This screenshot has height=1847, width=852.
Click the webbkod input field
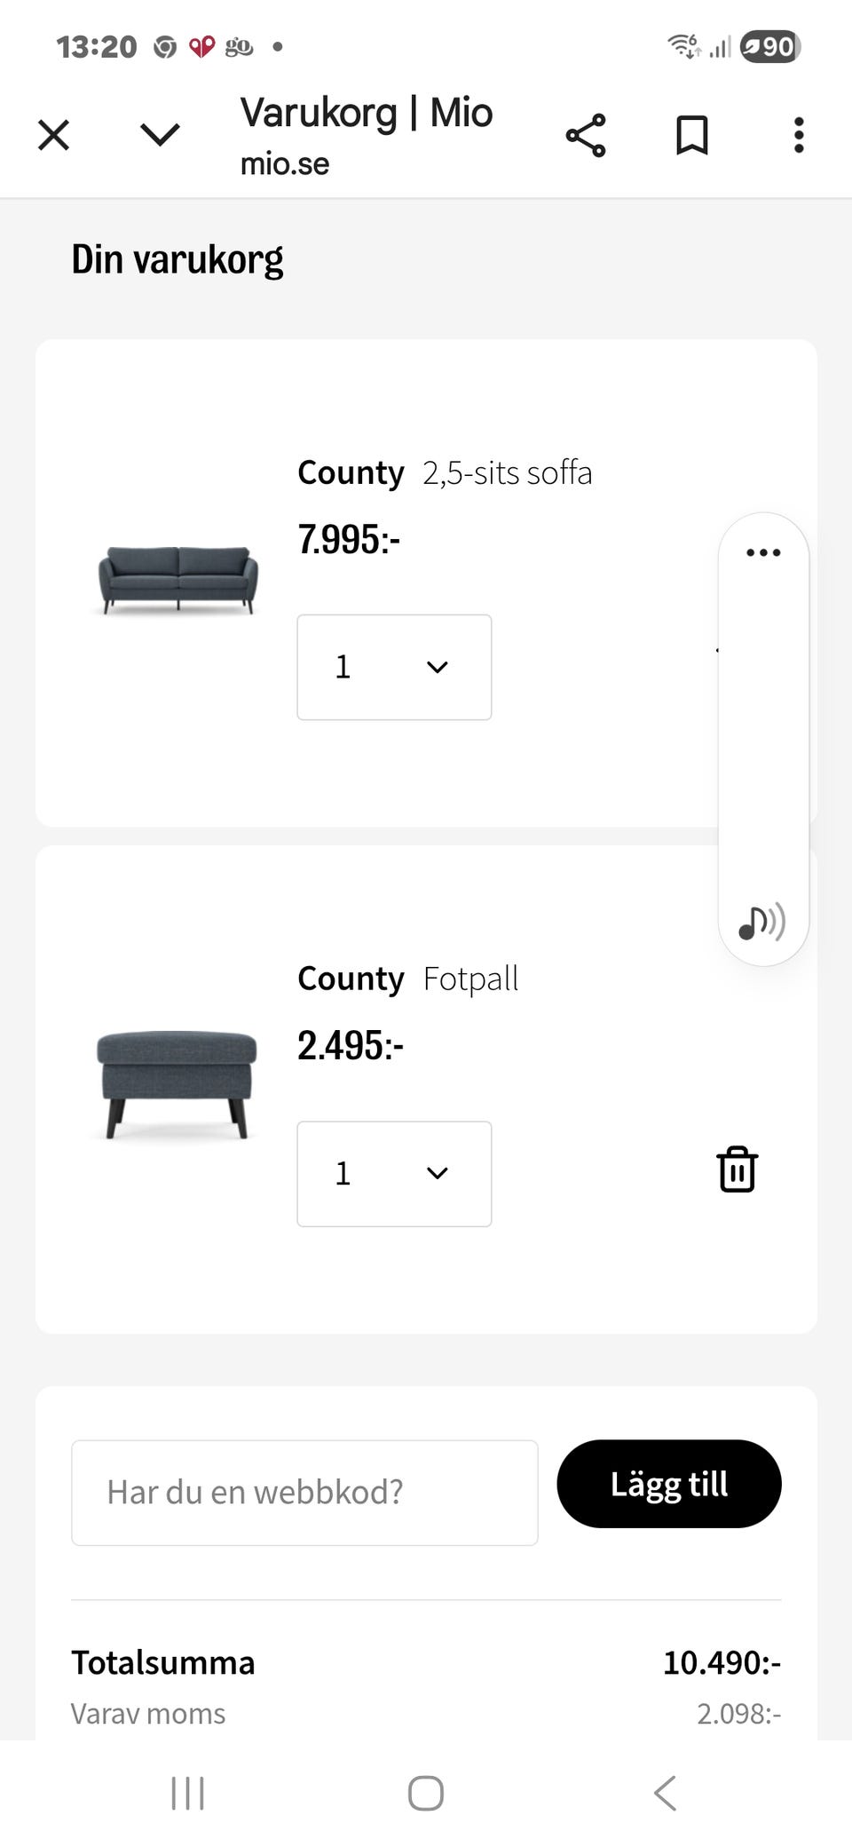[x=304, y=1493]
